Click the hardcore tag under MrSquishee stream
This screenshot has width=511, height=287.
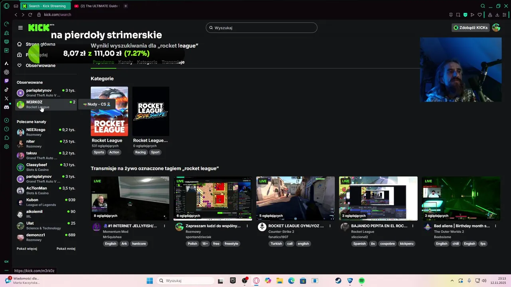139,244
